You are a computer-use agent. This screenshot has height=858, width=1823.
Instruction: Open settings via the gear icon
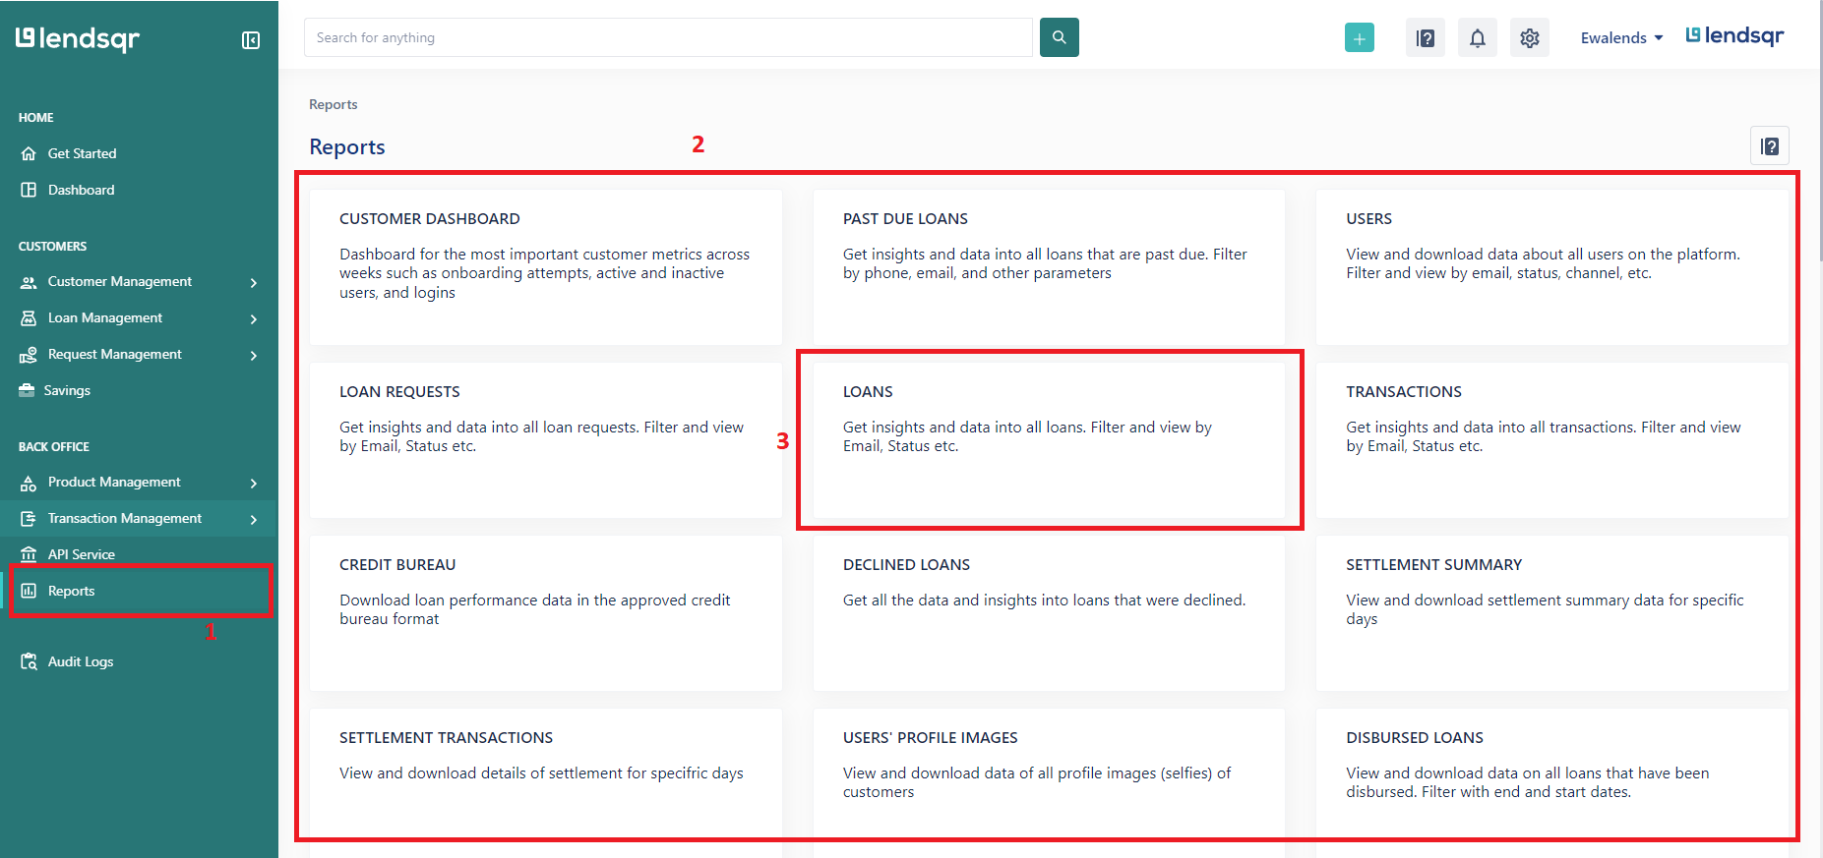(1529, 38)
